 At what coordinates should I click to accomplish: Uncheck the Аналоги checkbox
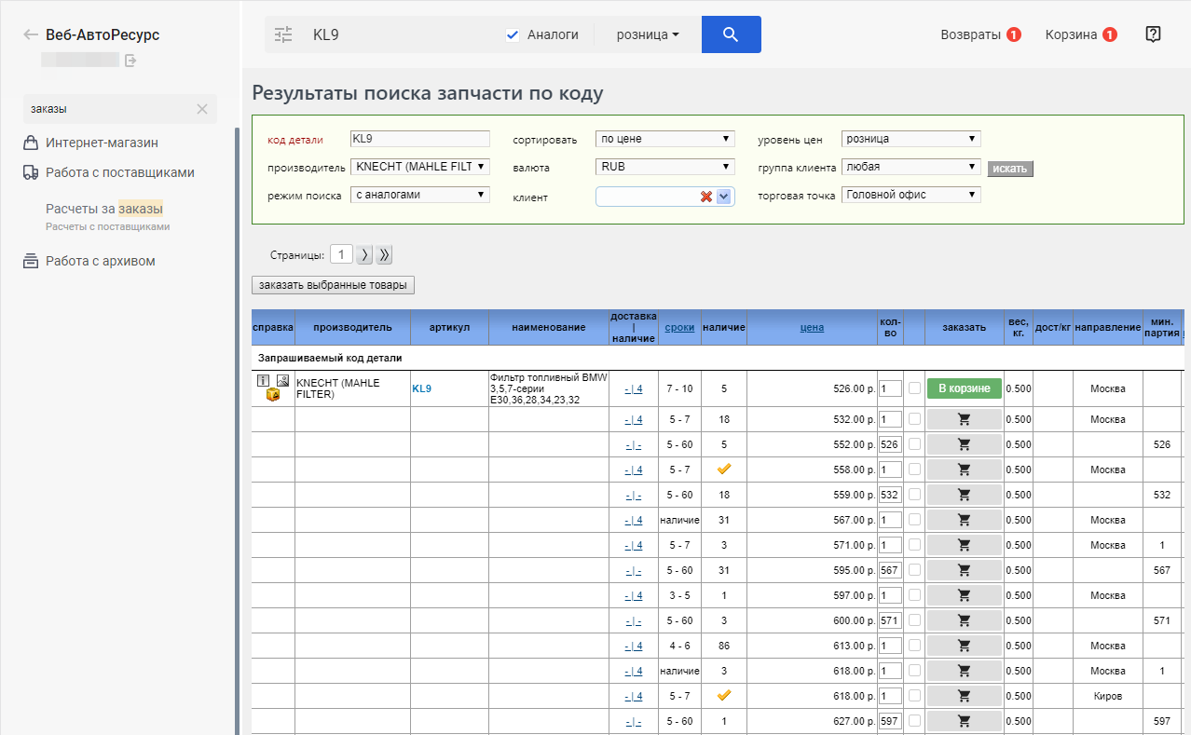[x=512, y=35]
